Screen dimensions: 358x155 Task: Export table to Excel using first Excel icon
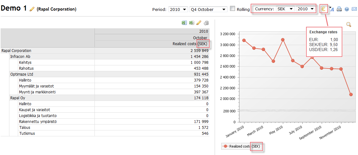click(184, 23)
